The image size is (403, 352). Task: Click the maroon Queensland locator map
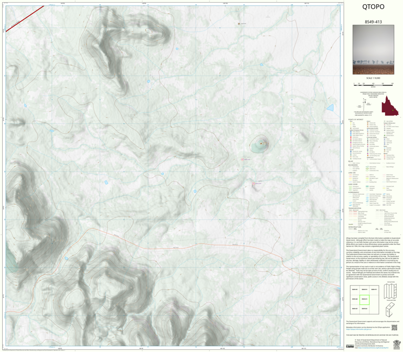(x=390, y=106)
